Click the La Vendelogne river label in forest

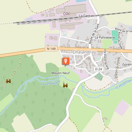[51, 83]
